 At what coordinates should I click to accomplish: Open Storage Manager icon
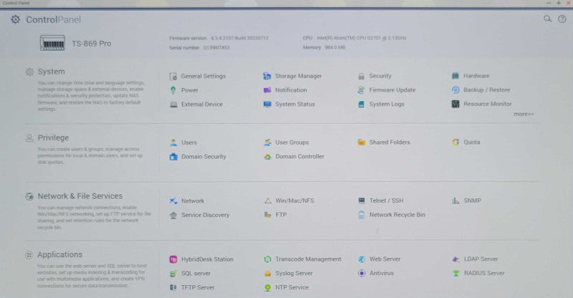pyautogui.click(x=267, y=76)
